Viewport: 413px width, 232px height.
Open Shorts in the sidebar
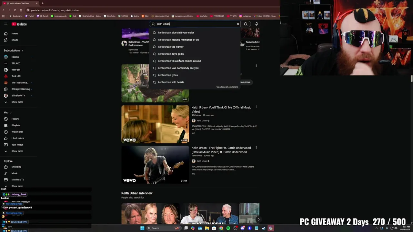(x=15, y=40)
